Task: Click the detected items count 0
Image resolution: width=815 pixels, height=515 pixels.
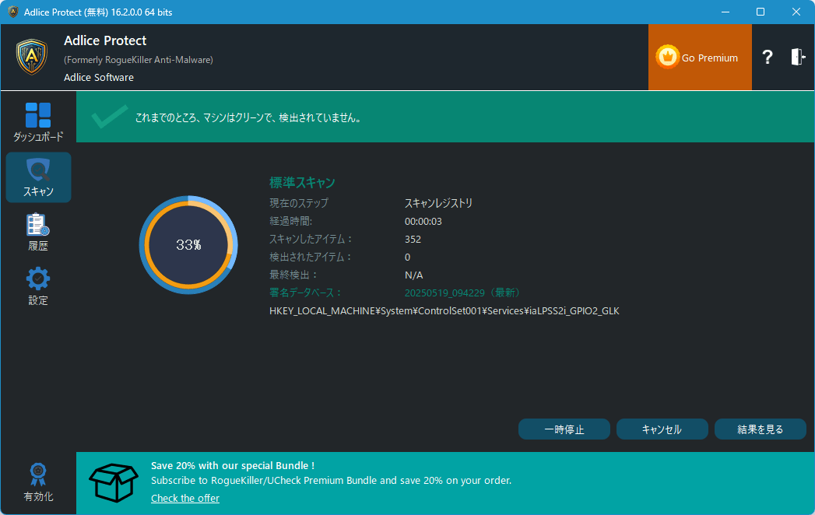Action: tap(408, 257)
